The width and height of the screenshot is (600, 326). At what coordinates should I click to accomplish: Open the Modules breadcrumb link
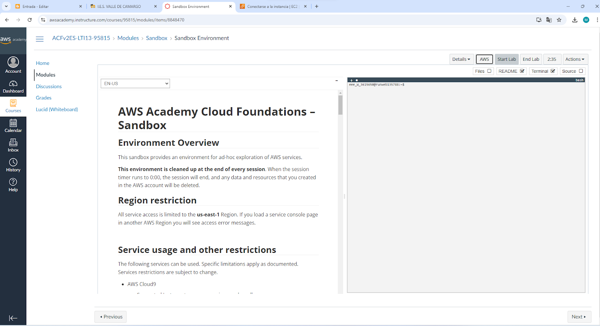[128, 38]
